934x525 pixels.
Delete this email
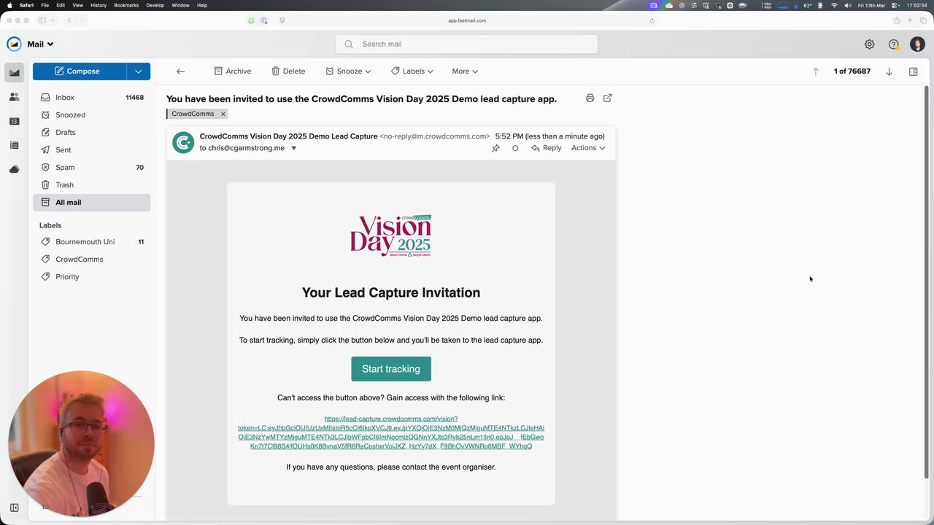click(288, 71)
